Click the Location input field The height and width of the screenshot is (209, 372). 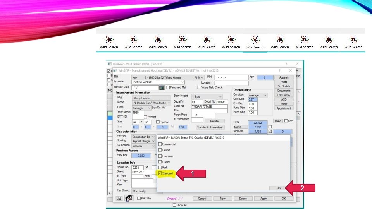pos(231,83)
